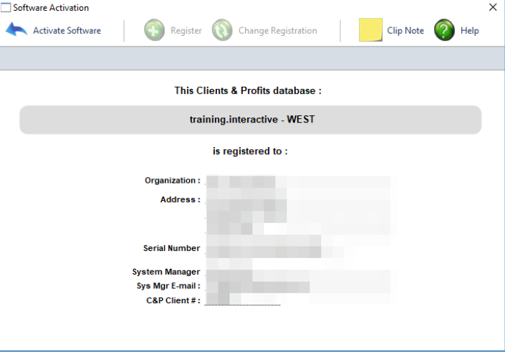Click into the Organization field
505x352 pixels.
(297, 181)
